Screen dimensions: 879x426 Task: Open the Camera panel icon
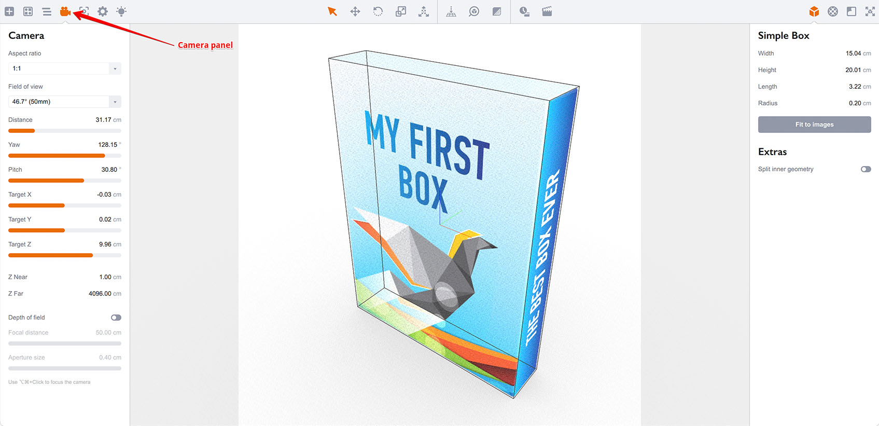pos(65,11)
